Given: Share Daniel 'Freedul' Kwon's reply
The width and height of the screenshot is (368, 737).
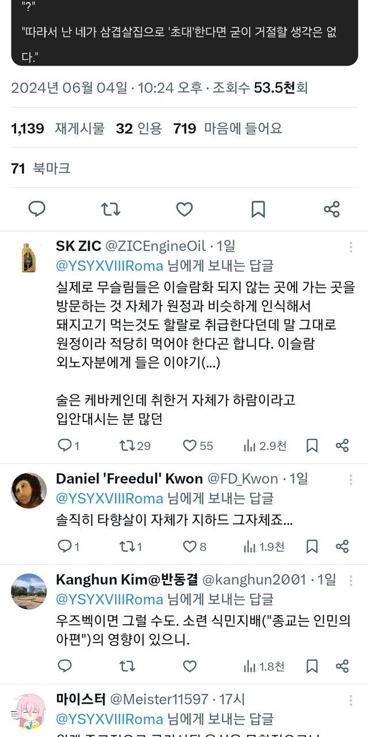Looking at the screenshot, I should (342, 546).
